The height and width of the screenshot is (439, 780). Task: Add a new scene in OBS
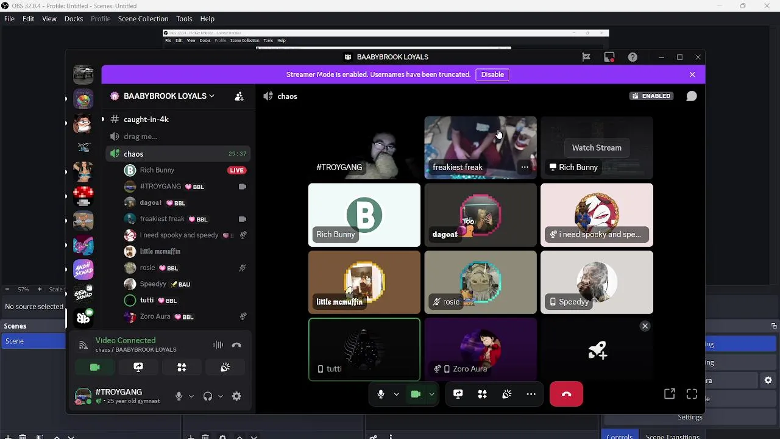[x=8, y=437]
